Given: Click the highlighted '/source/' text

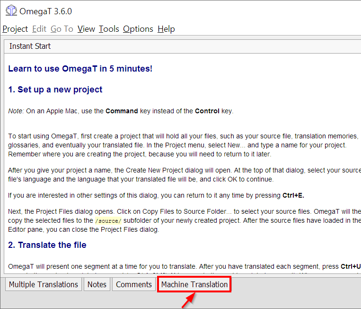Looking at the screenshot, I should click(x=108, y=221).
